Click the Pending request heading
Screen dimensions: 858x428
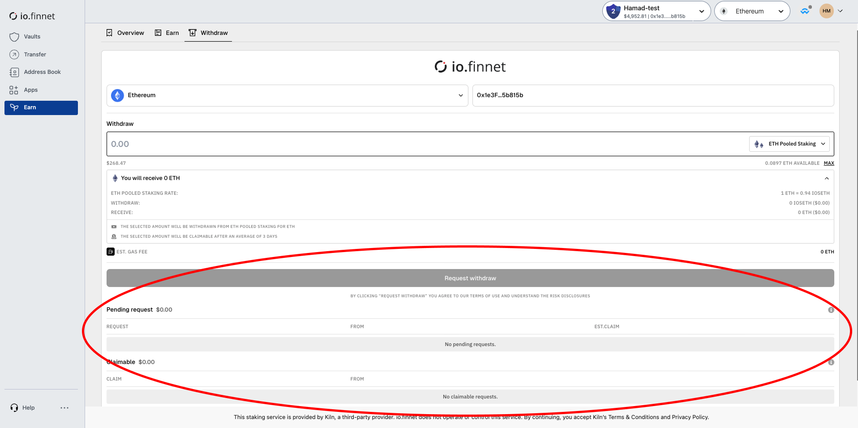(129, 310)
